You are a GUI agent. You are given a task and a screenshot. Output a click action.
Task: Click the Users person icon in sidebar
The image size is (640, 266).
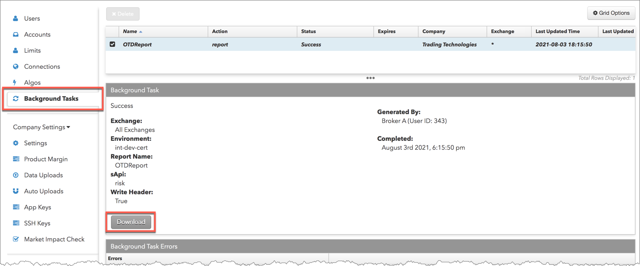[x=16, y=19]
